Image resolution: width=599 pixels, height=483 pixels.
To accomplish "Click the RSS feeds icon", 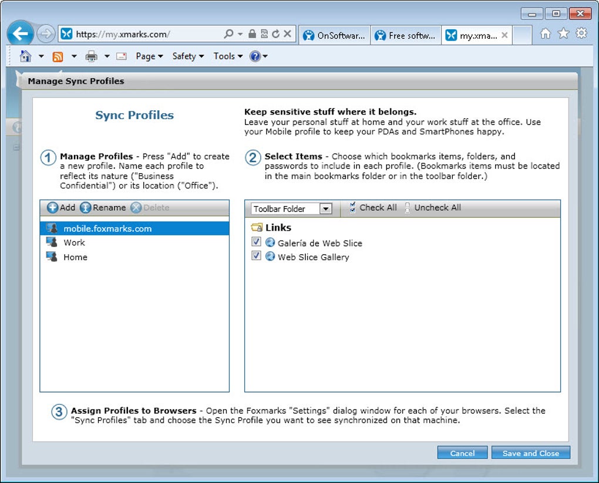I will point(58,57).
